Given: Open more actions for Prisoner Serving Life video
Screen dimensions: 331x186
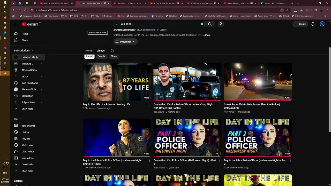Looking at the screenshot, I should 149,105.
